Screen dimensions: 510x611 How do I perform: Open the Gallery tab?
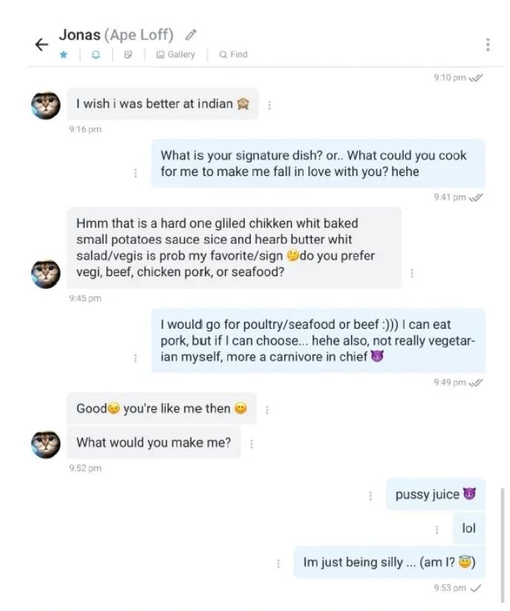175,54
